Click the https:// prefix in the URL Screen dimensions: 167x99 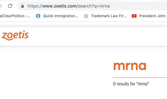pos(35,6)
